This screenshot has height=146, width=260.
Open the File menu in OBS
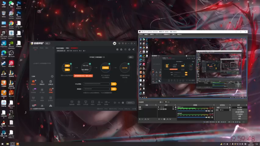tap(141, 34)
